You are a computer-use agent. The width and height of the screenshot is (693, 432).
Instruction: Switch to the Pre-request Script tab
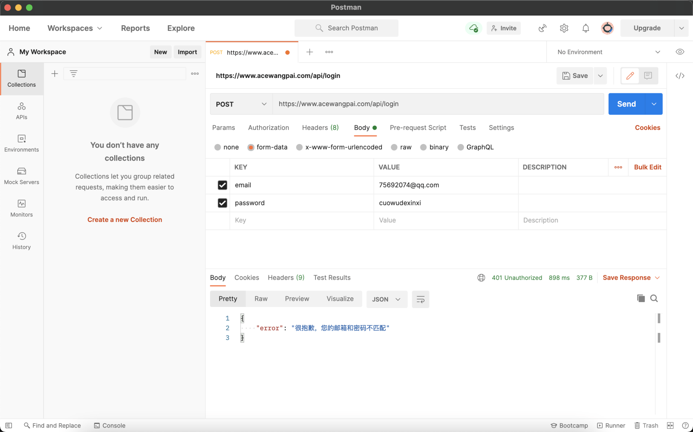coord(418,127)
